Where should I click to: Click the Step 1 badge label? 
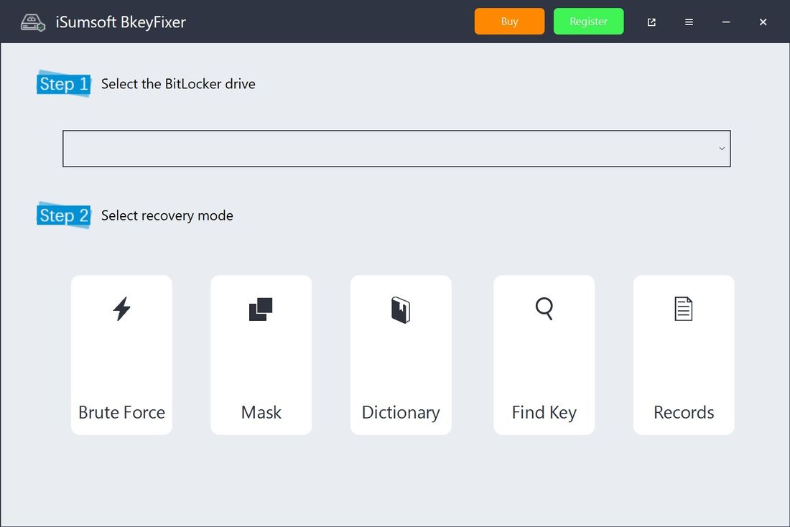[63, 84]
